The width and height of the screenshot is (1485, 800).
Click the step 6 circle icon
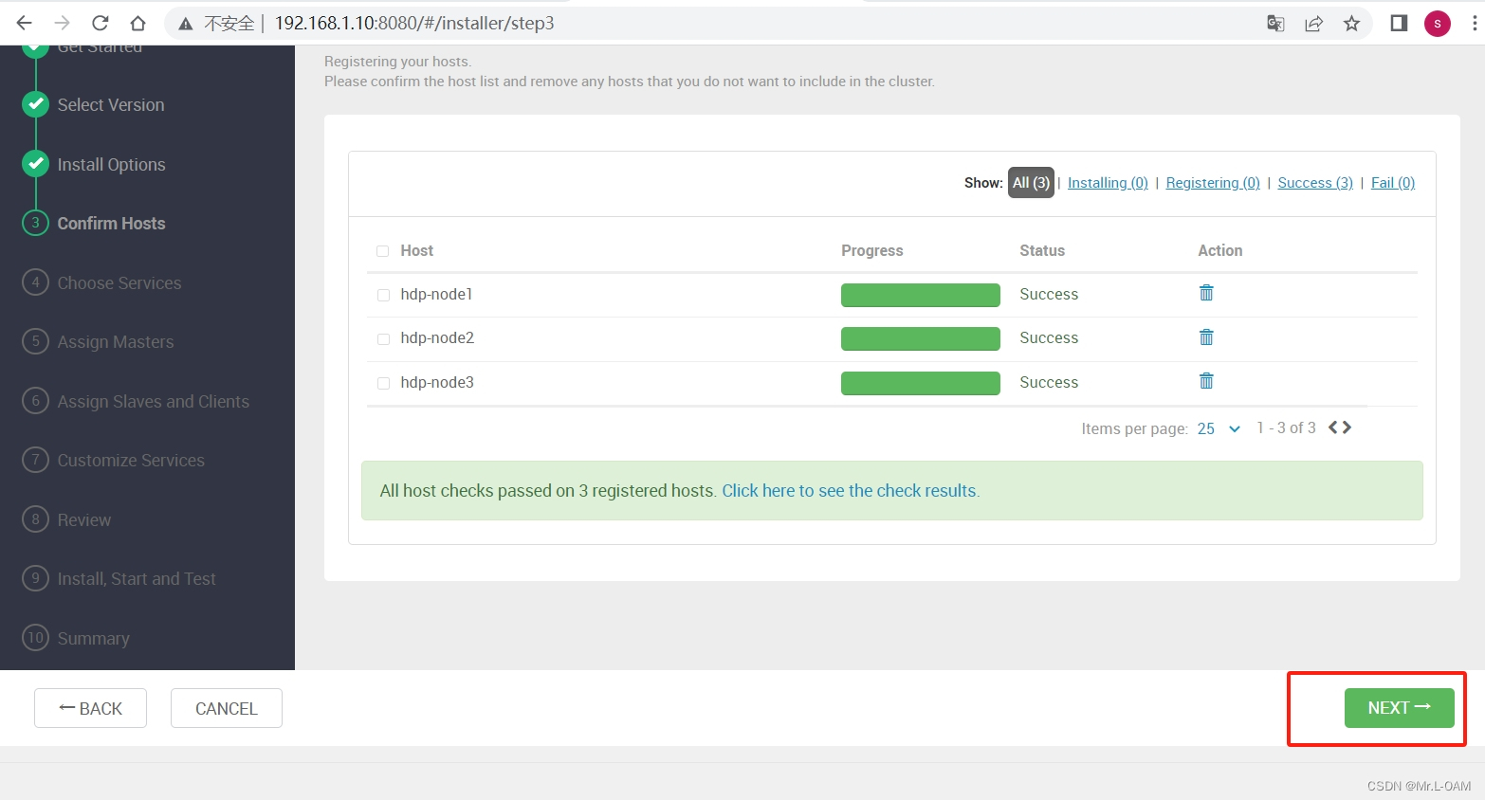click(x=35, y=401)
